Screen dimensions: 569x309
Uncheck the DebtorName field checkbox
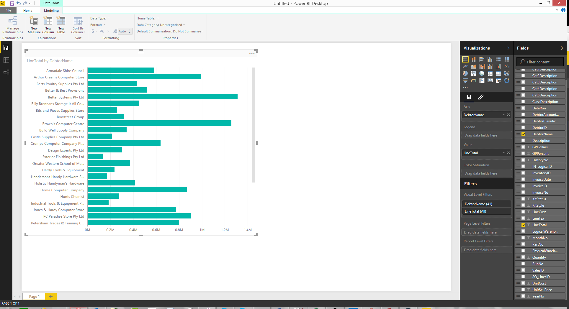coord(523,134)
